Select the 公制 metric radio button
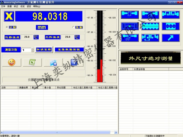This screenshot has height=137, width=183. tap(7, 27)
